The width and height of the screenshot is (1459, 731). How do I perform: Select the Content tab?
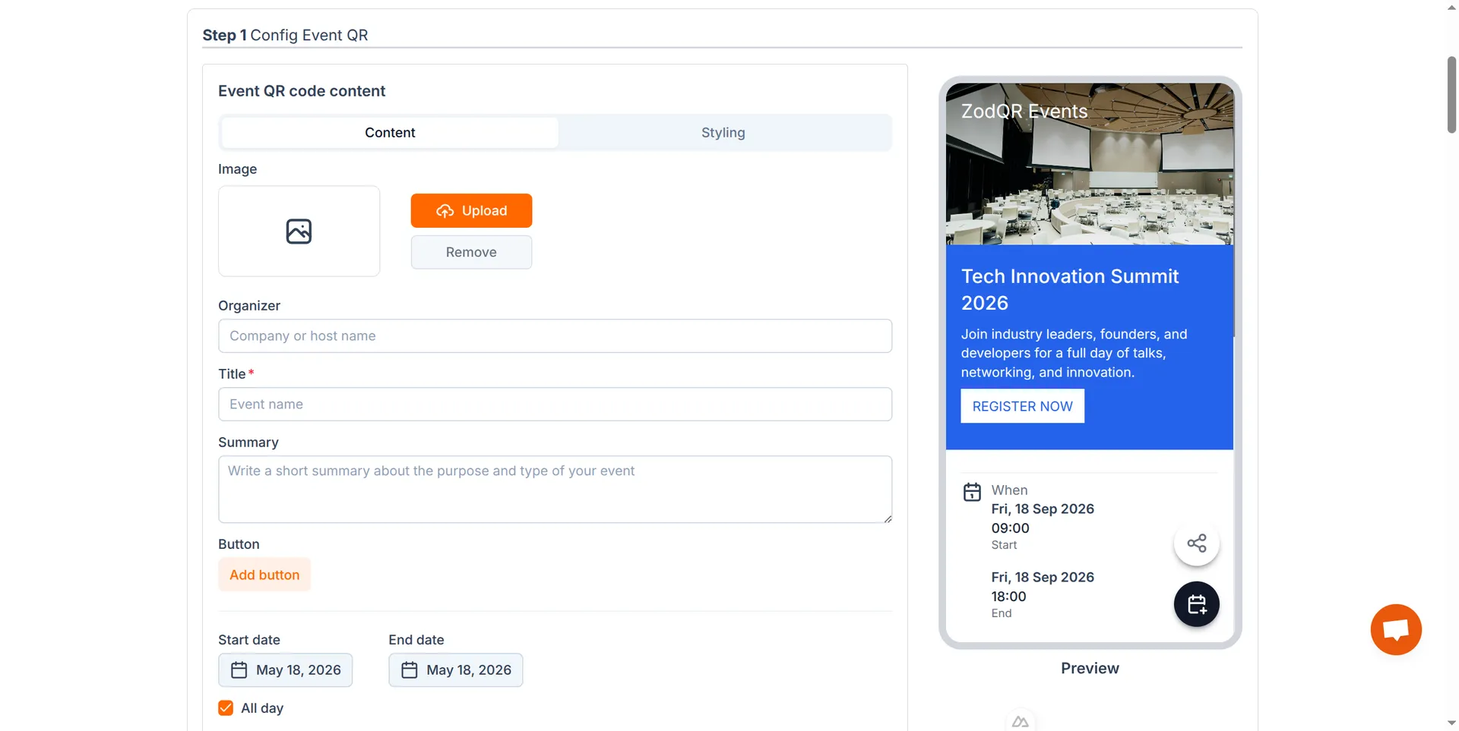coord(390,133)
